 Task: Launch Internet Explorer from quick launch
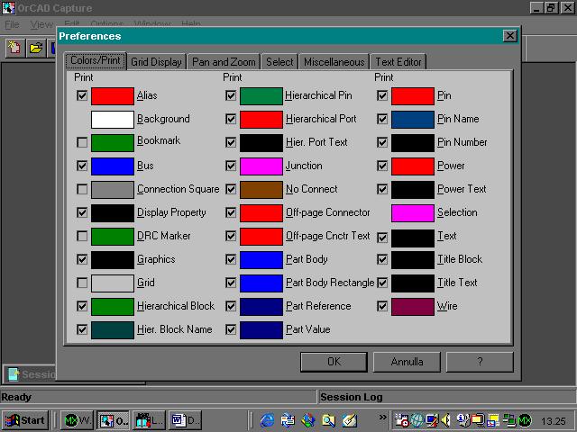tap(268, 420)
